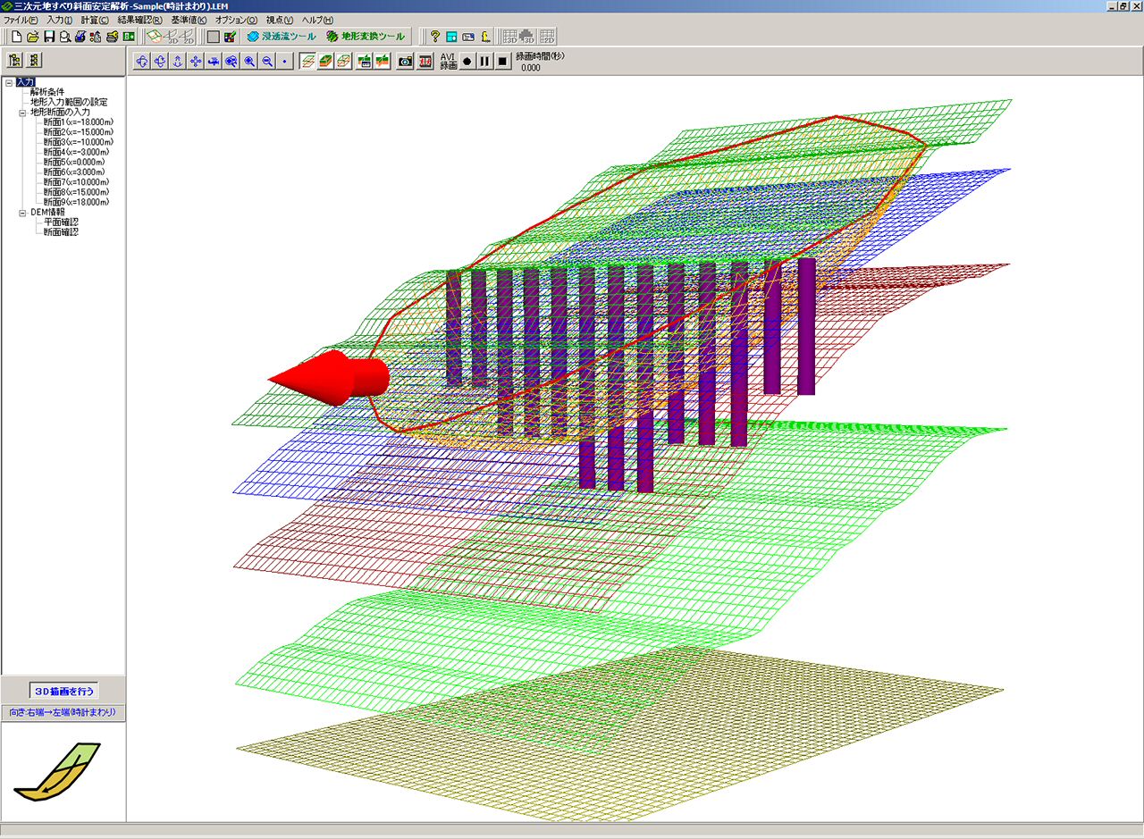The width and height of the screenshot is (1144, 839).
Task: Click the four-way pan arrows icon
Action: click(x=195, y=61)
